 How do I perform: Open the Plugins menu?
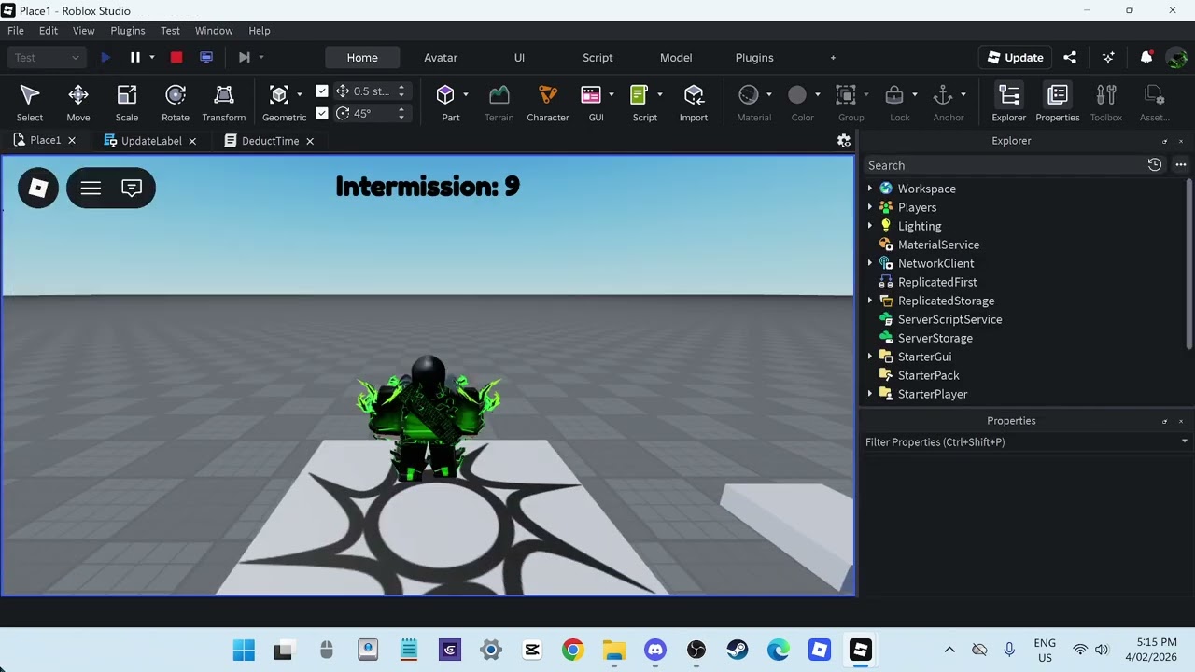pyautogui.click(x=128, y=31)
